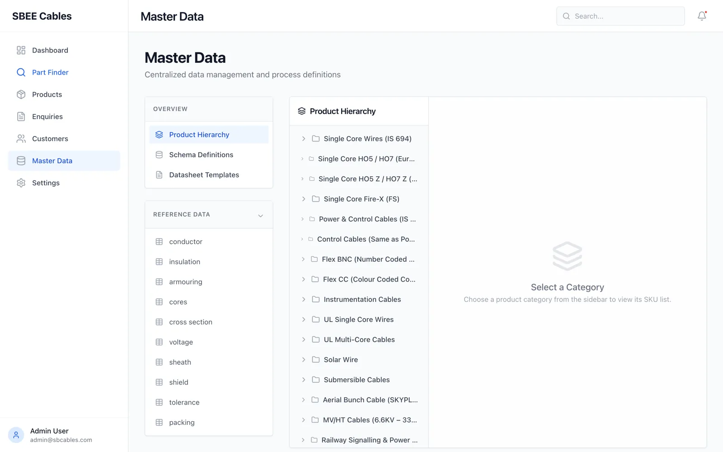Go to the Dashboard page
The height and width of the screenshot is (452, 723).
tap(64, 50)
